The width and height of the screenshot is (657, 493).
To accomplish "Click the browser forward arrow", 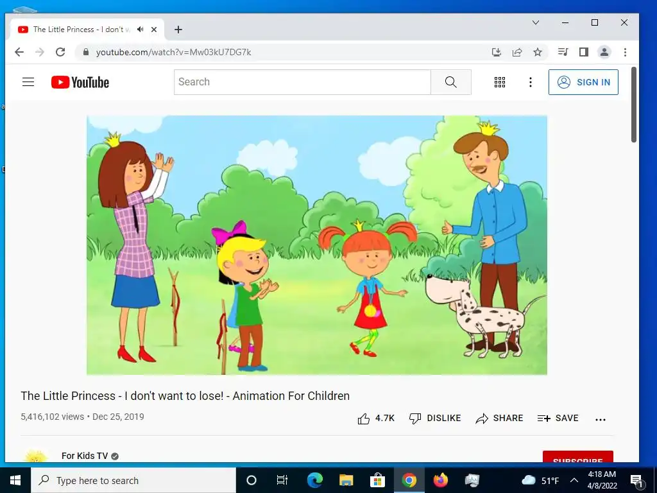I will click(x=40, y=52).
